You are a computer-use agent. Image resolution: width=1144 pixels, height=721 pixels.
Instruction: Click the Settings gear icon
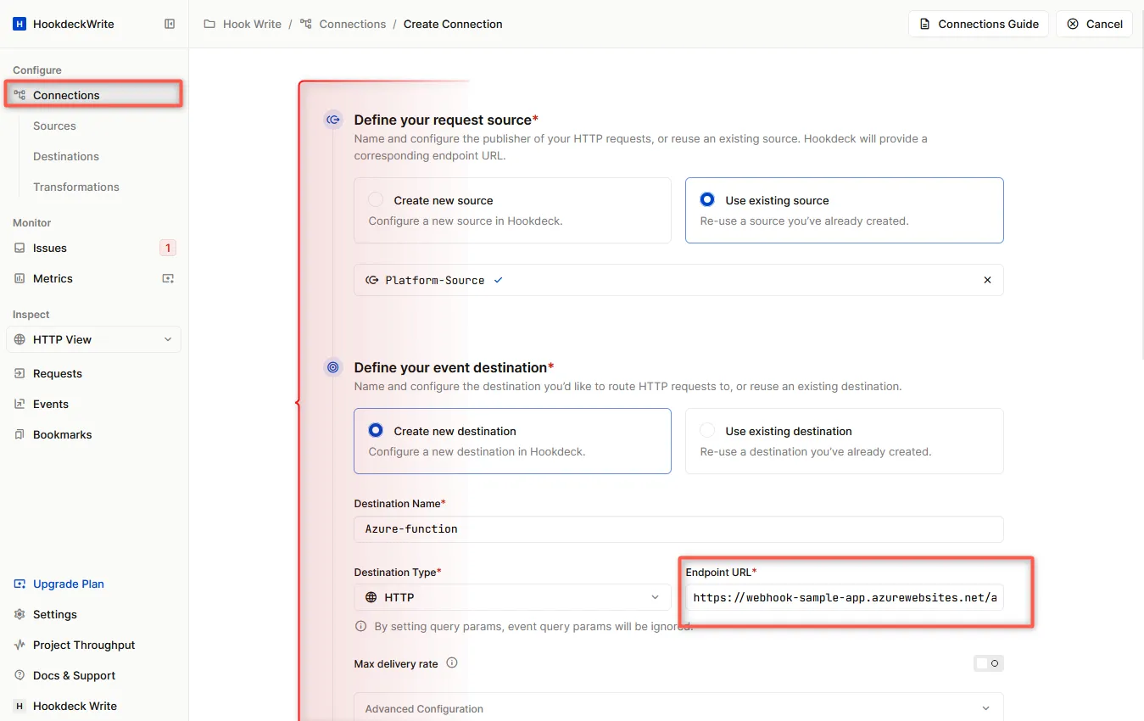tap(20, 614)
